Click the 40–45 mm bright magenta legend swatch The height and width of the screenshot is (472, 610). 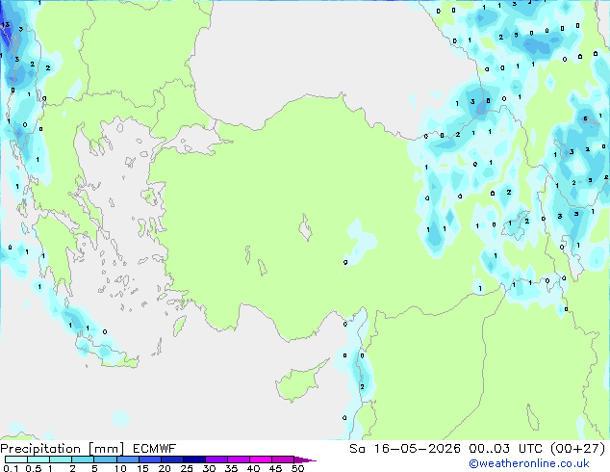pos(261,459)
